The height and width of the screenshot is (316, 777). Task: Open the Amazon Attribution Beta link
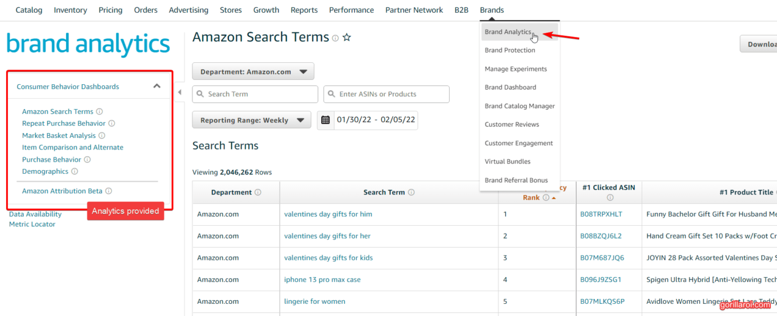(x=62, y=191)
